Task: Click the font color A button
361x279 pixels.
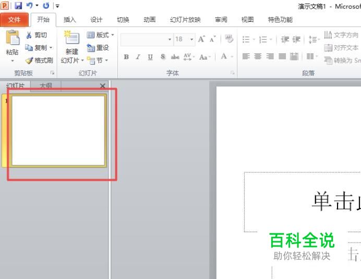Action: pyautogui.click(x=224, y=56)
